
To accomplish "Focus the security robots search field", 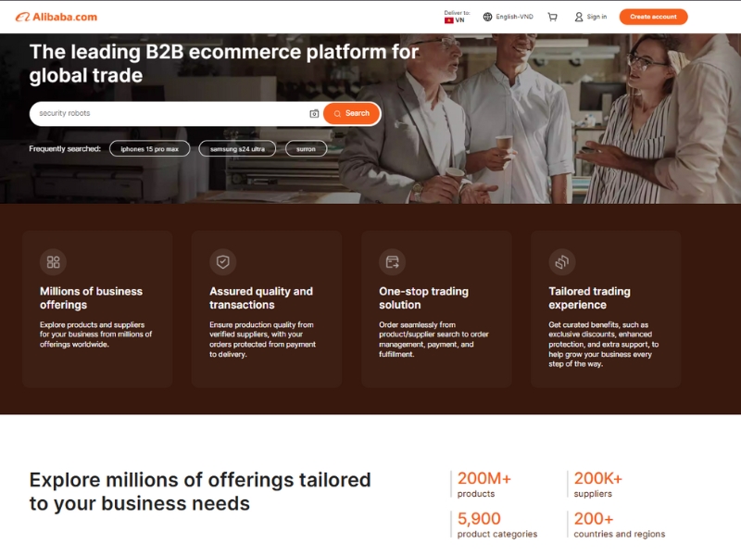I will (167, 114).
